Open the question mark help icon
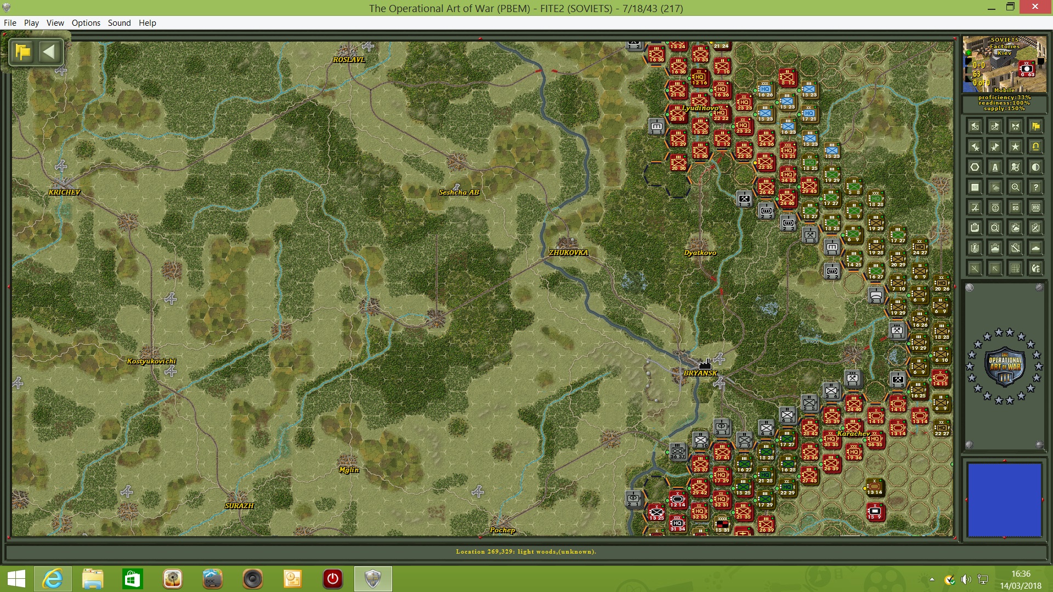This screenshot has width=1053, height=592. pyautogui.click(x=1035, y=187)
